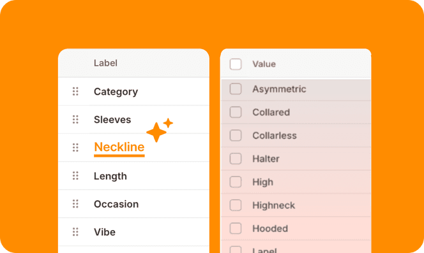Viewport: 424px width, 253px height.
Task: Toggle the select-all Value header checkbox
Action: [236, 64]
